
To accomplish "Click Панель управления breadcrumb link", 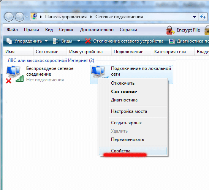I will (x=66, y=17).
